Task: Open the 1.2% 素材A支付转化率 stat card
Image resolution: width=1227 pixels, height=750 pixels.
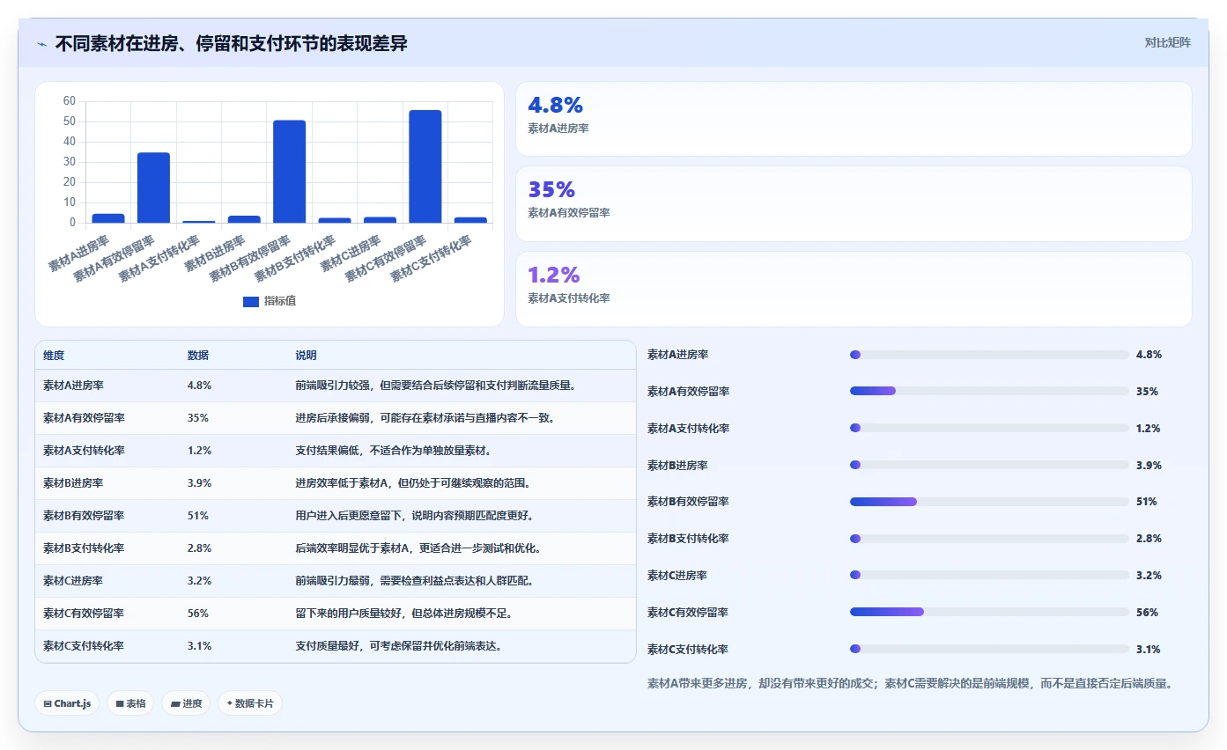Action: 854,289
